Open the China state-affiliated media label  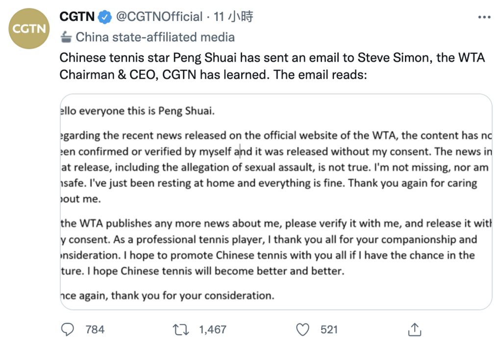pos(155,37)
